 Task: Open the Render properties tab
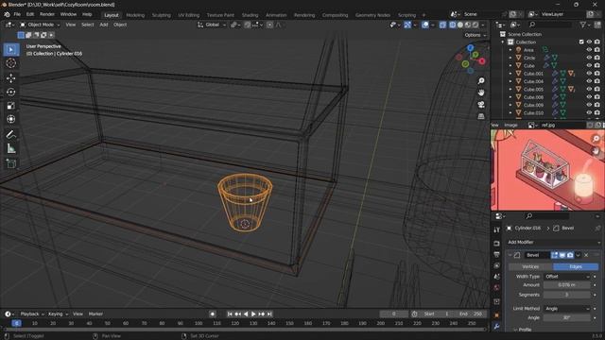coord(496,244)
